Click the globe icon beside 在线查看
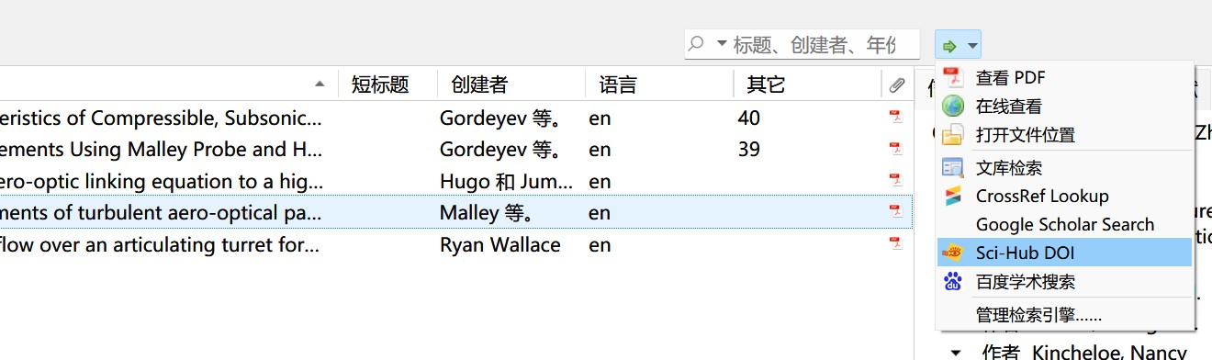This screenshot has height=360, width=1212. [952, 106]
